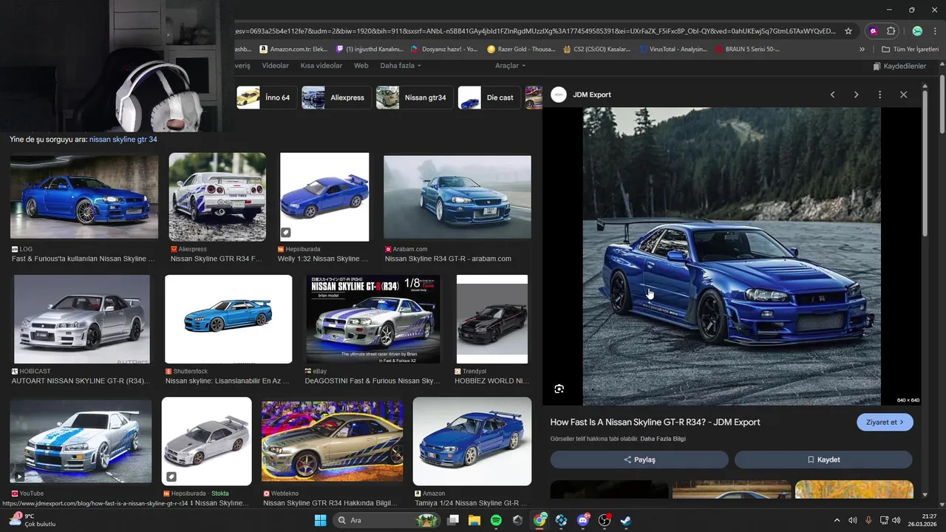
Task: Open the Welly 1:32 Nissan Skyline thumbnail
Action: (x=324, y=197)
